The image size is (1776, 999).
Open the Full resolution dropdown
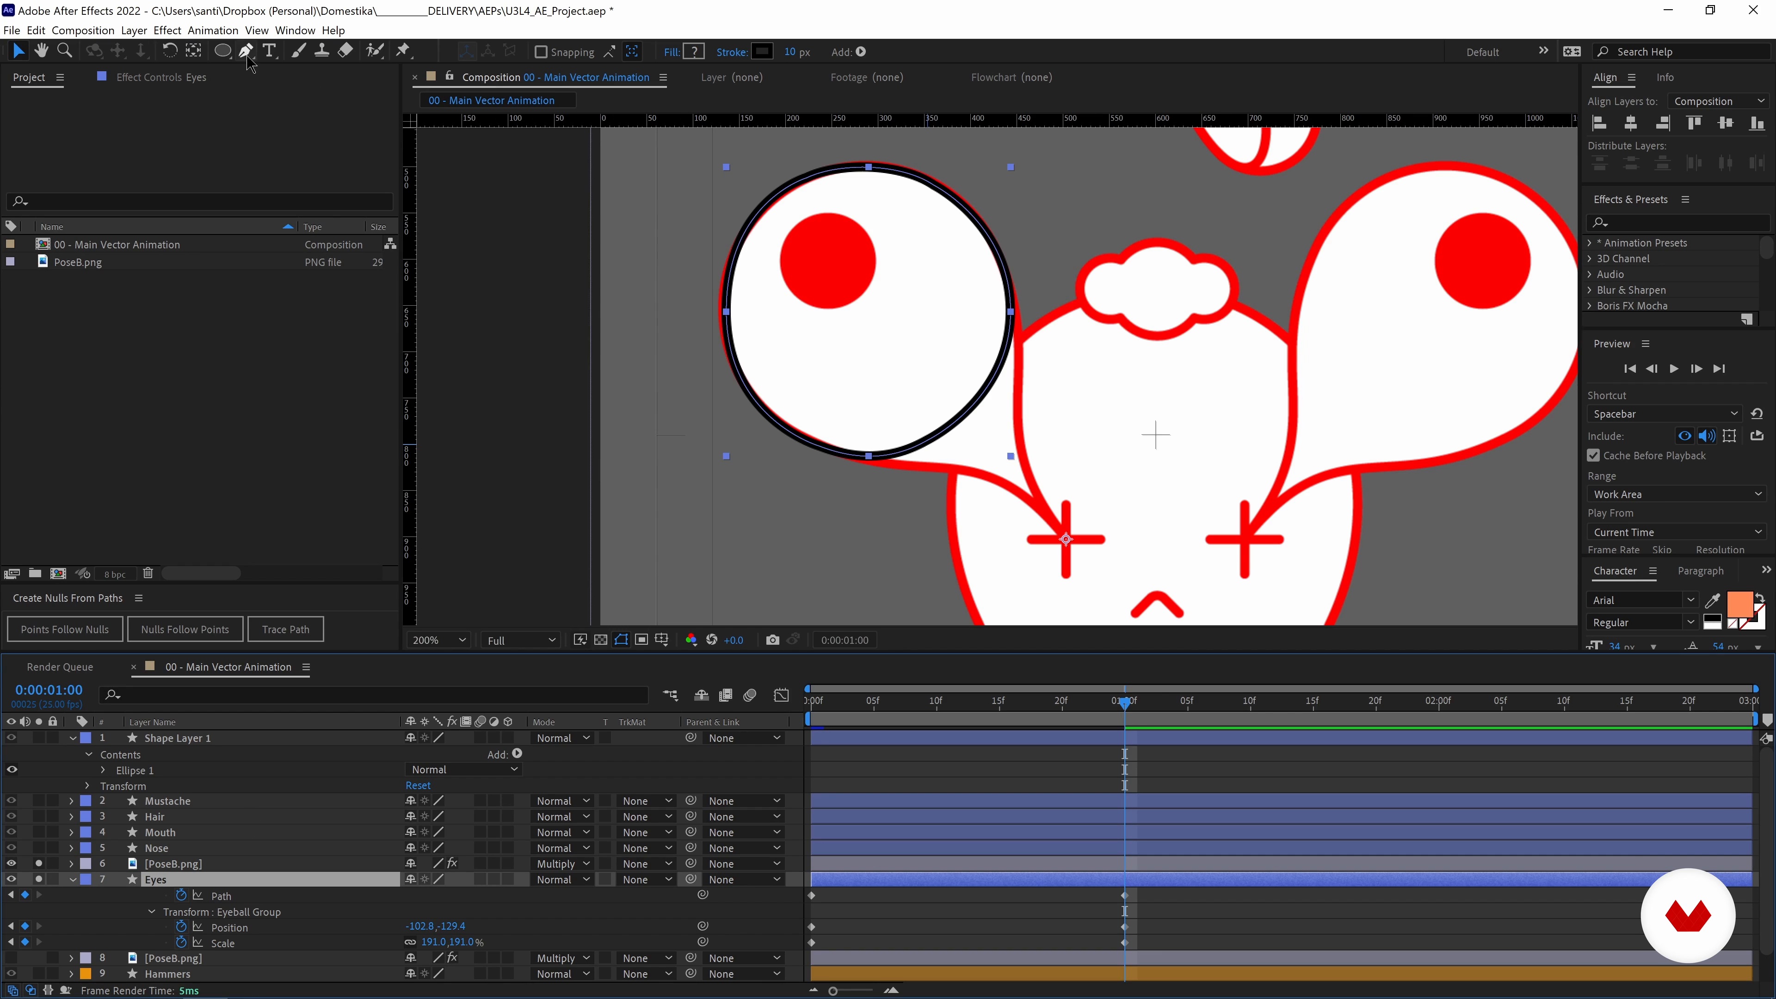click(x=521, y=640)
